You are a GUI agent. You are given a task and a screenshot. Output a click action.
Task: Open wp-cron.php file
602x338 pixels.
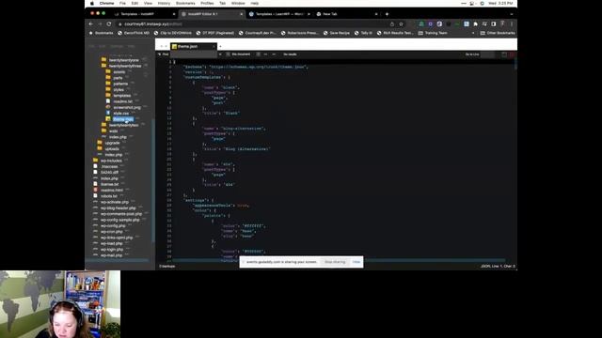coord(111,232)
